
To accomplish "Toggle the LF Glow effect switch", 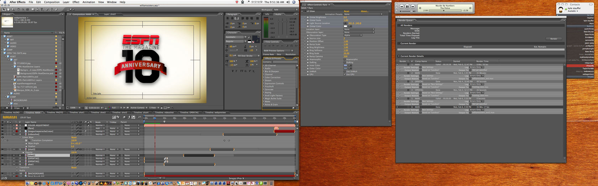I will [x=305, y=11].
